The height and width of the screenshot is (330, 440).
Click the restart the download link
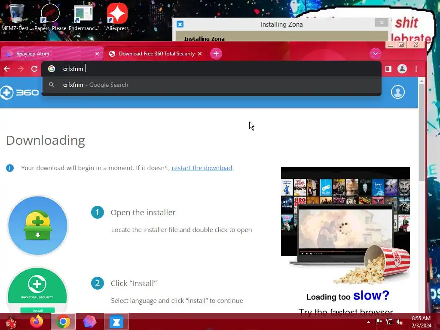(202, 168)
